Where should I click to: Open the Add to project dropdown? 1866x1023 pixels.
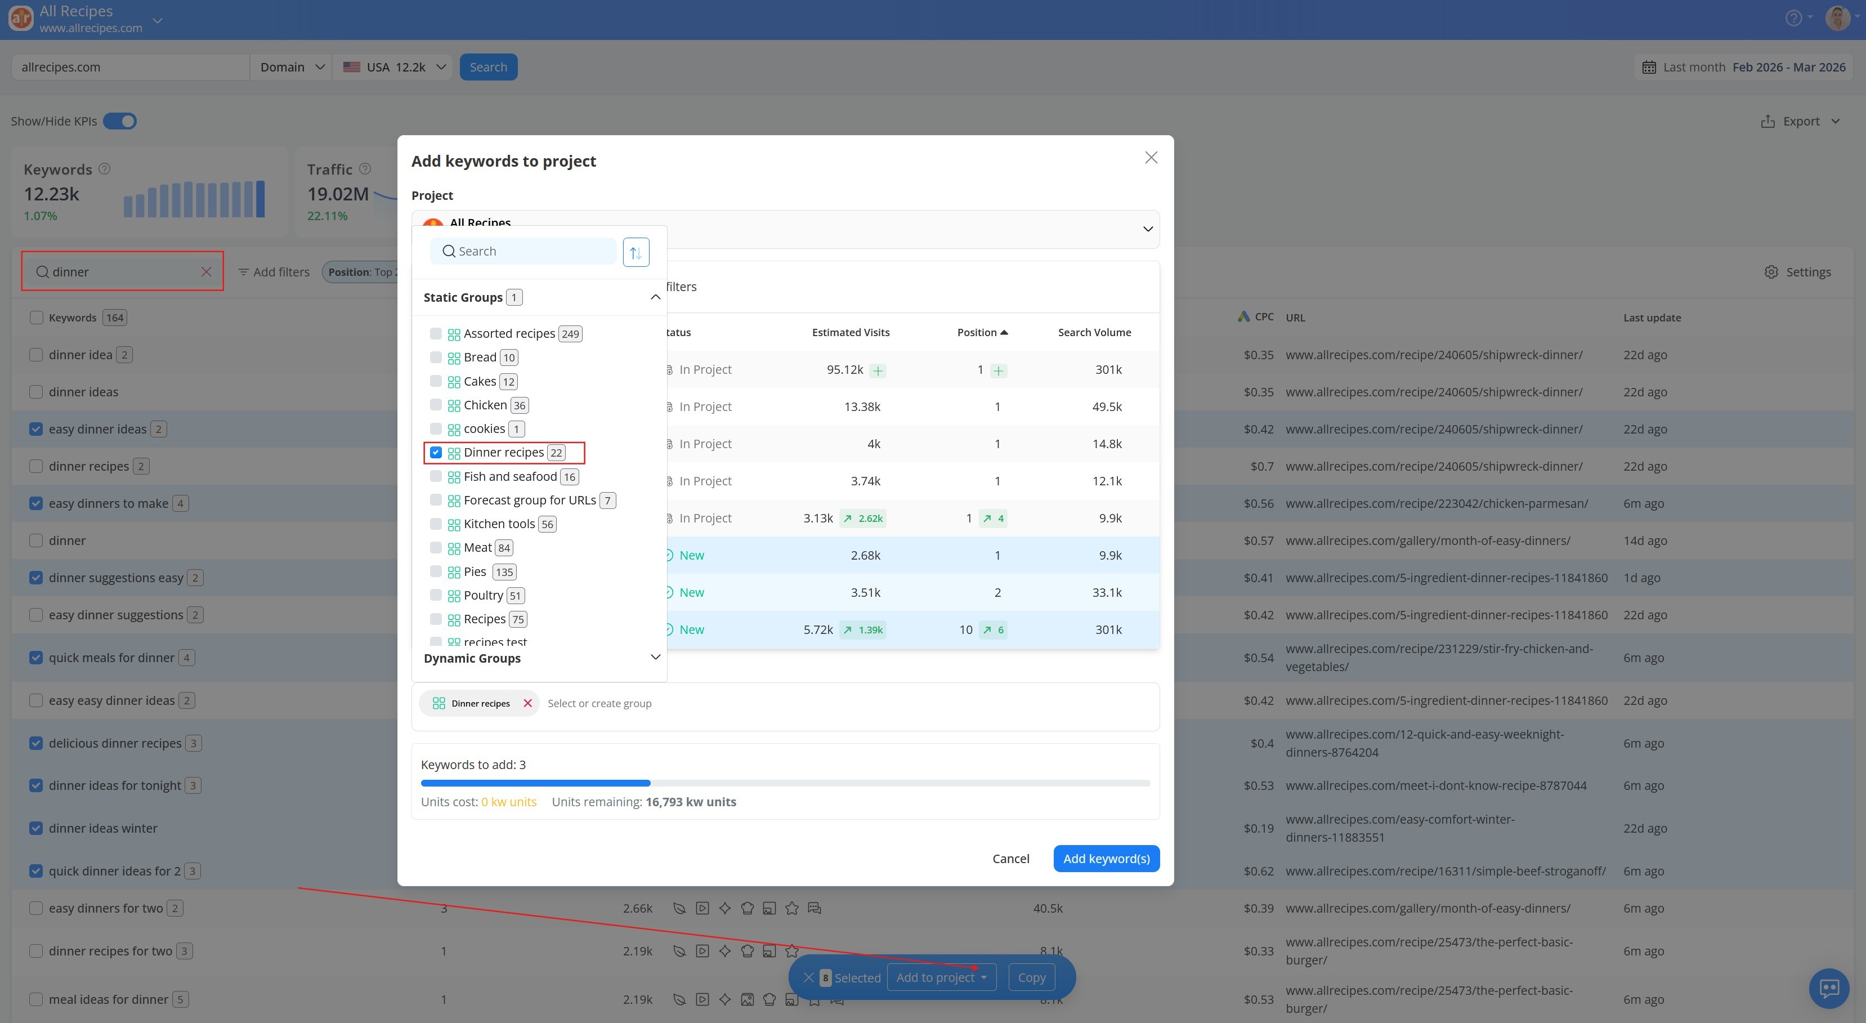pyautogui.click(x=941, y=977)
